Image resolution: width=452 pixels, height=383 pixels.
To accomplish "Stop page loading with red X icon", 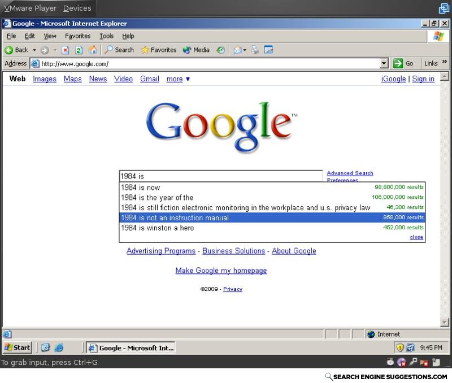I will [x=66, y=50].
